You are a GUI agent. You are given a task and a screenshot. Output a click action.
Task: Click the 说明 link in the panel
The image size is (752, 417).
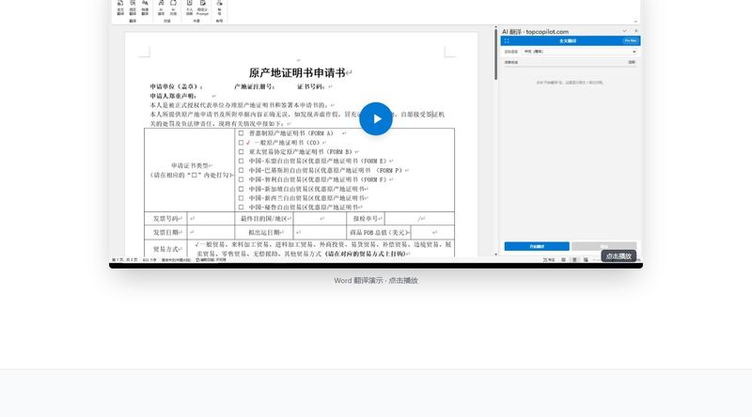pos(632,62)
